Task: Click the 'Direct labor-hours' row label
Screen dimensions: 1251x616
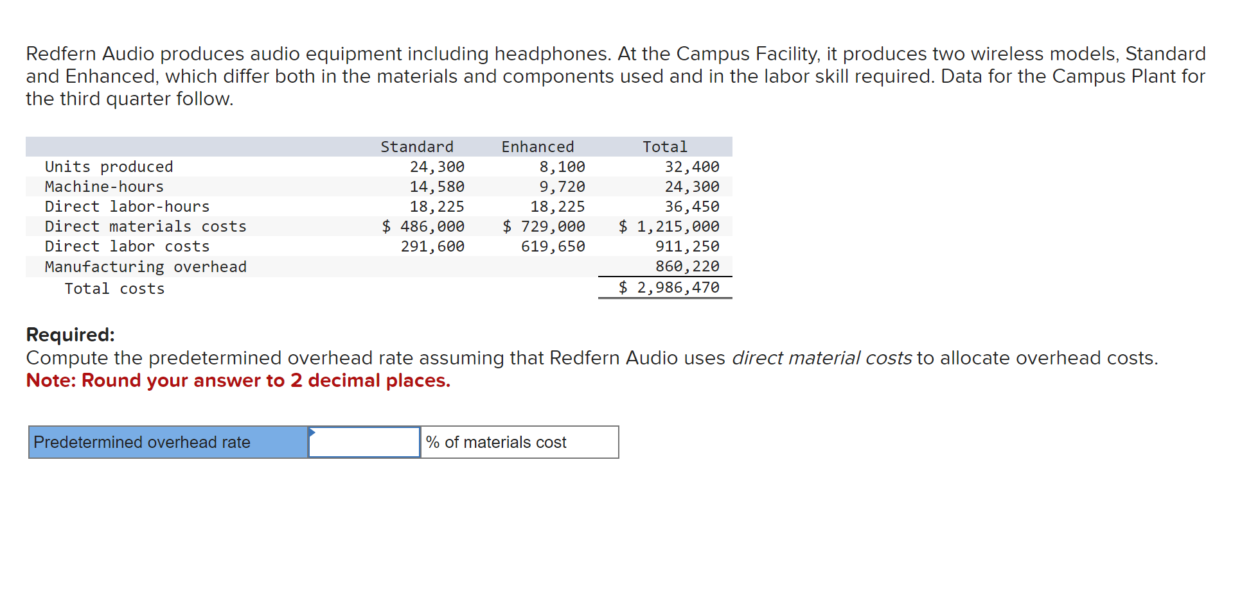Action: 127,206
